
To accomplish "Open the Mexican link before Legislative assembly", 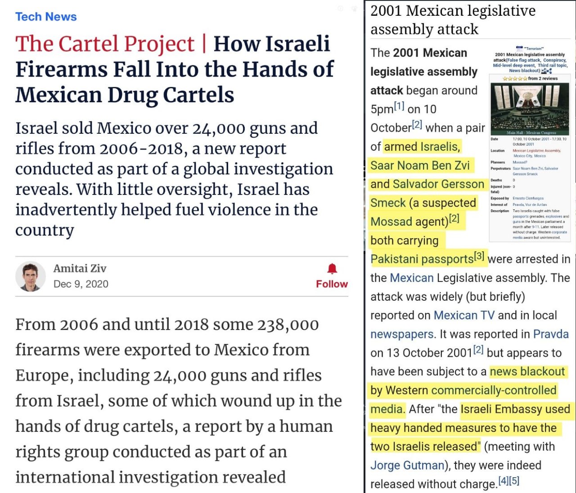I will pos(412,278).
